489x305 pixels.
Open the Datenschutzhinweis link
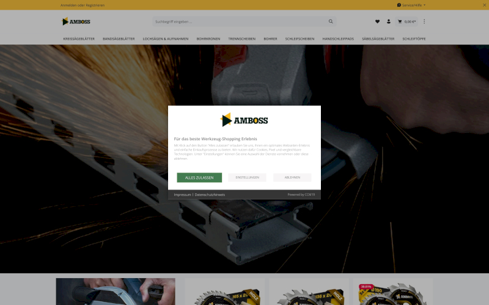point(210,195)
